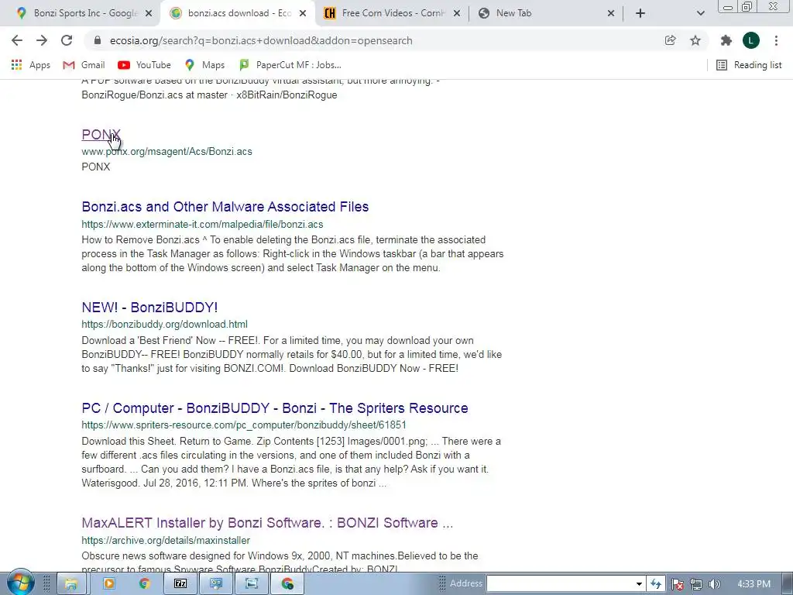Reload the current page
Screen dimensions: 793x595
point(67,40)
